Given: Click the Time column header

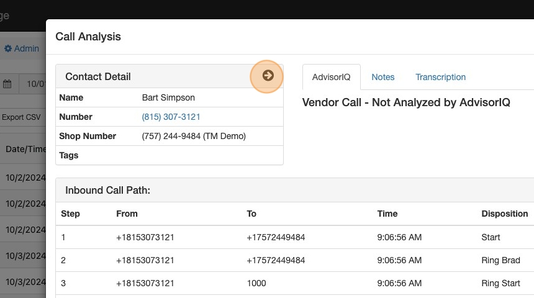Looking at the screenshot, I should (x=387, y=214).
